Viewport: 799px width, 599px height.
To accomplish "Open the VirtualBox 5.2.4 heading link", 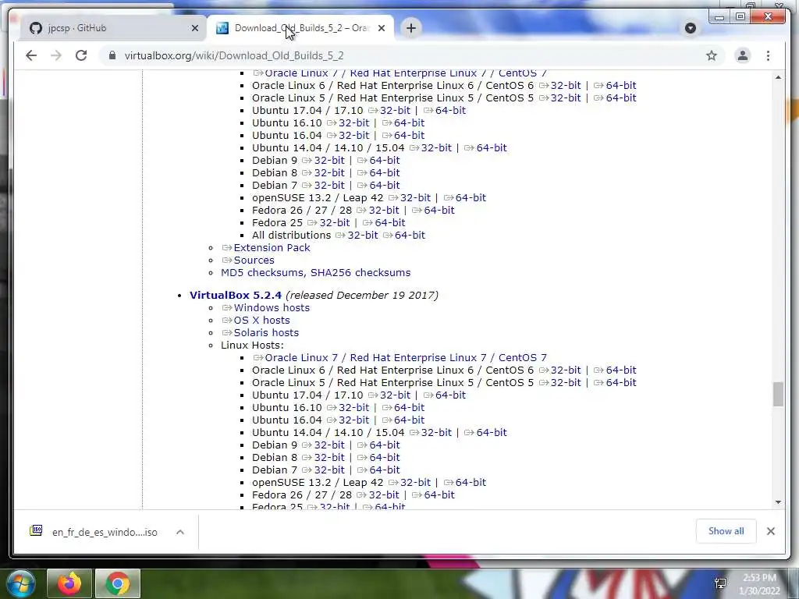I will [x=236, y=295].
